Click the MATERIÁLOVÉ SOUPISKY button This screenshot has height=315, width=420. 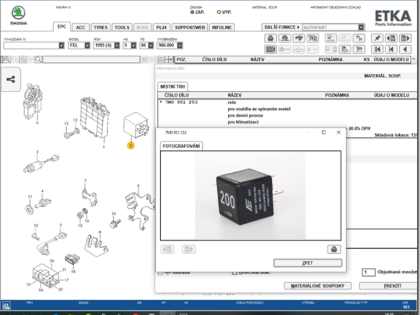(x=317, y=286)
